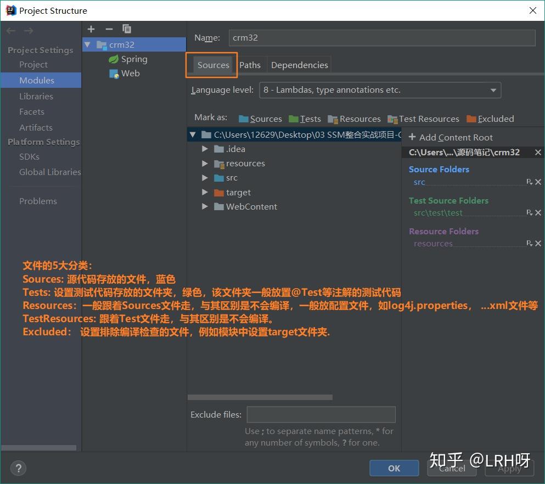Remove the src source folder with its X icon

(x=538, y=182)
